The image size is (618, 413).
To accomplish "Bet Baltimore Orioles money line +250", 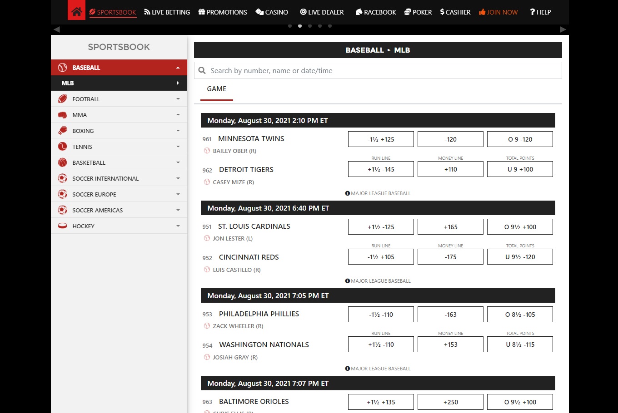I will [450, 402].
